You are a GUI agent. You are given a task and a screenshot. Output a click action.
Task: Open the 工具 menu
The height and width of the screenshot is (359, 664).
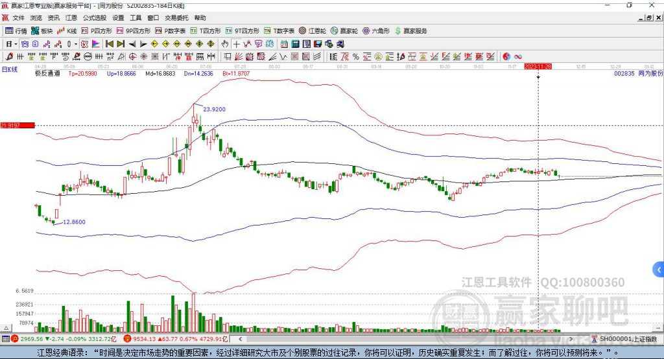pyautogui.click(x=136, y=17)
